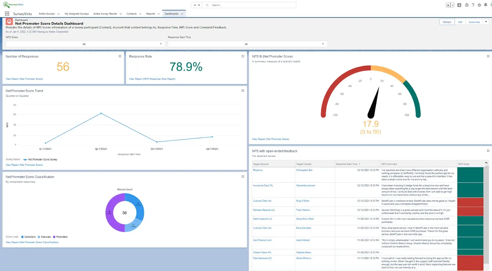Open the Insurance Oasis Plc. account

point(263,185)
